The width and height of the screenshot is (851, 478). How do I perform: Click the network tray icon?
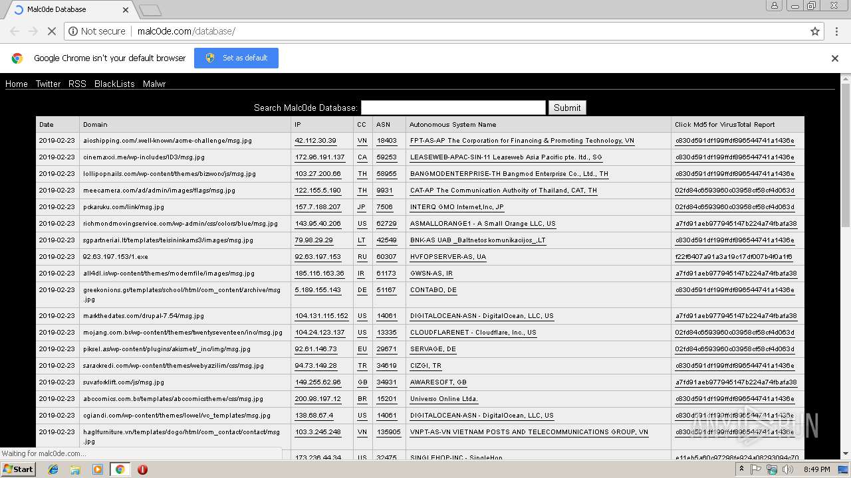(772, 469)
